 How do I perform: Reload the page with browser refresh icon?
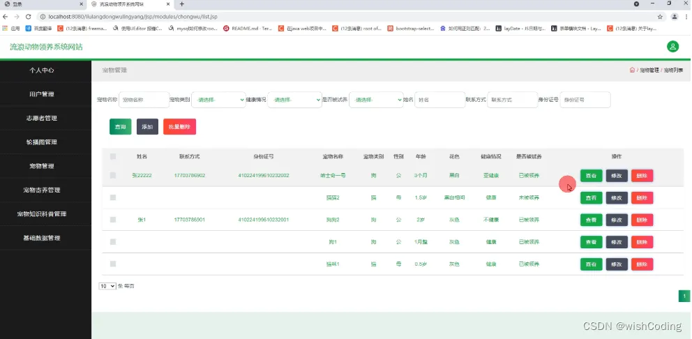(28, 17)
